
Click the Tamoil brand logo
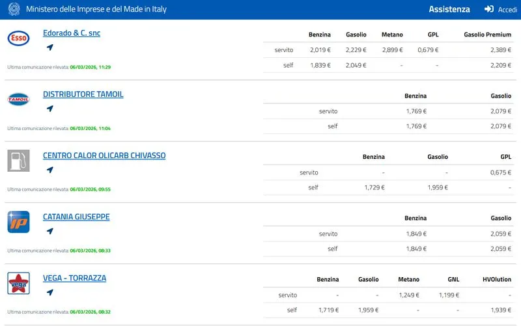tap(18, 99)
